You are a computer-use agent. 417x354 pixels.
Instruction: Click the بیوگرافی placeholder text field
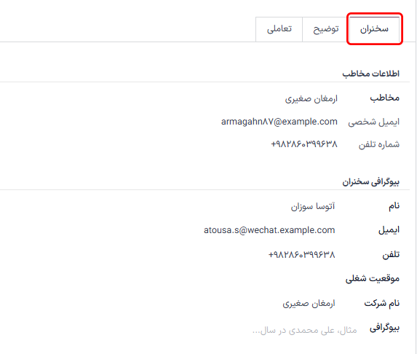point(304,330)
